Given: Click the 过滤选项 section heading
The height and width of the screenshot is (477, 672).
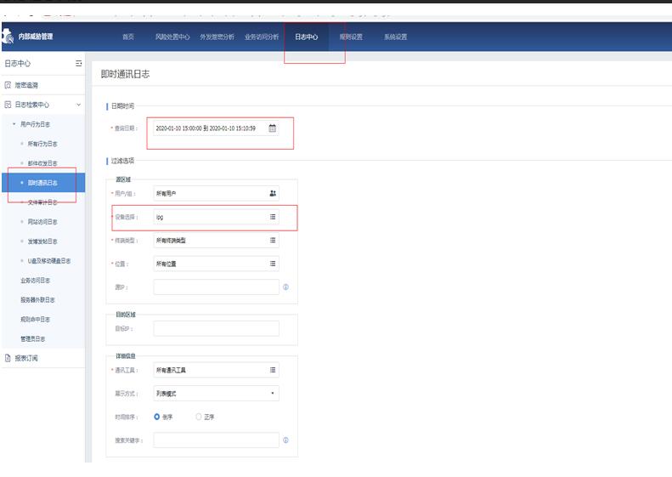Looking at the screenshot, I should 122,161.
